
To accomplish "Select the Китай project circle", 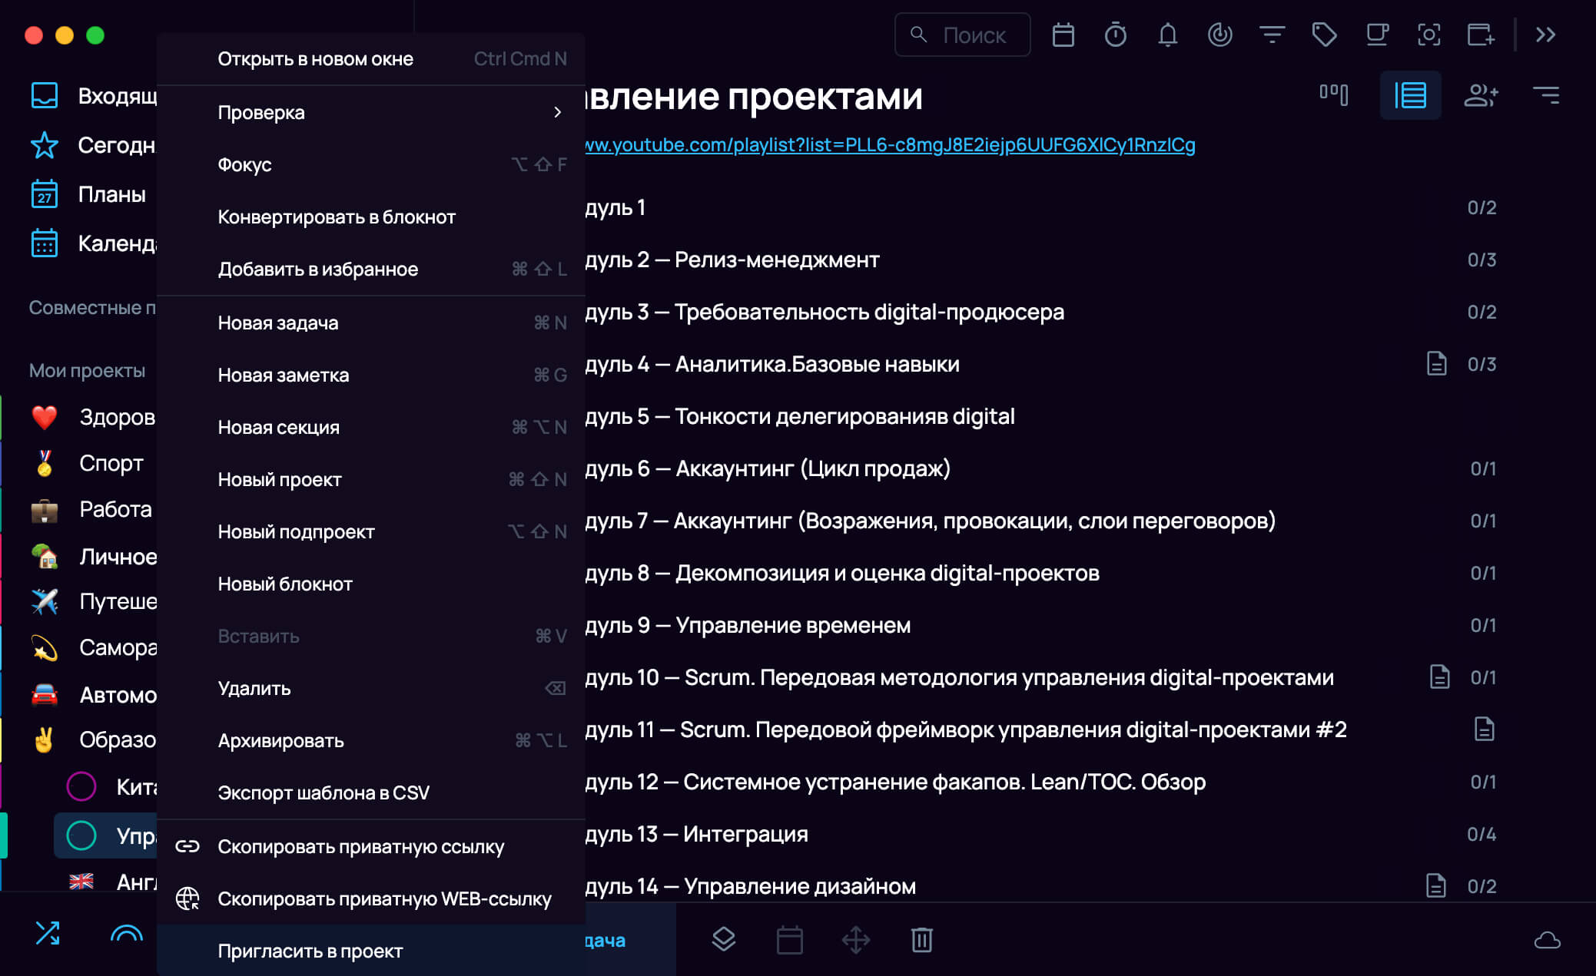I will point(81,786).
